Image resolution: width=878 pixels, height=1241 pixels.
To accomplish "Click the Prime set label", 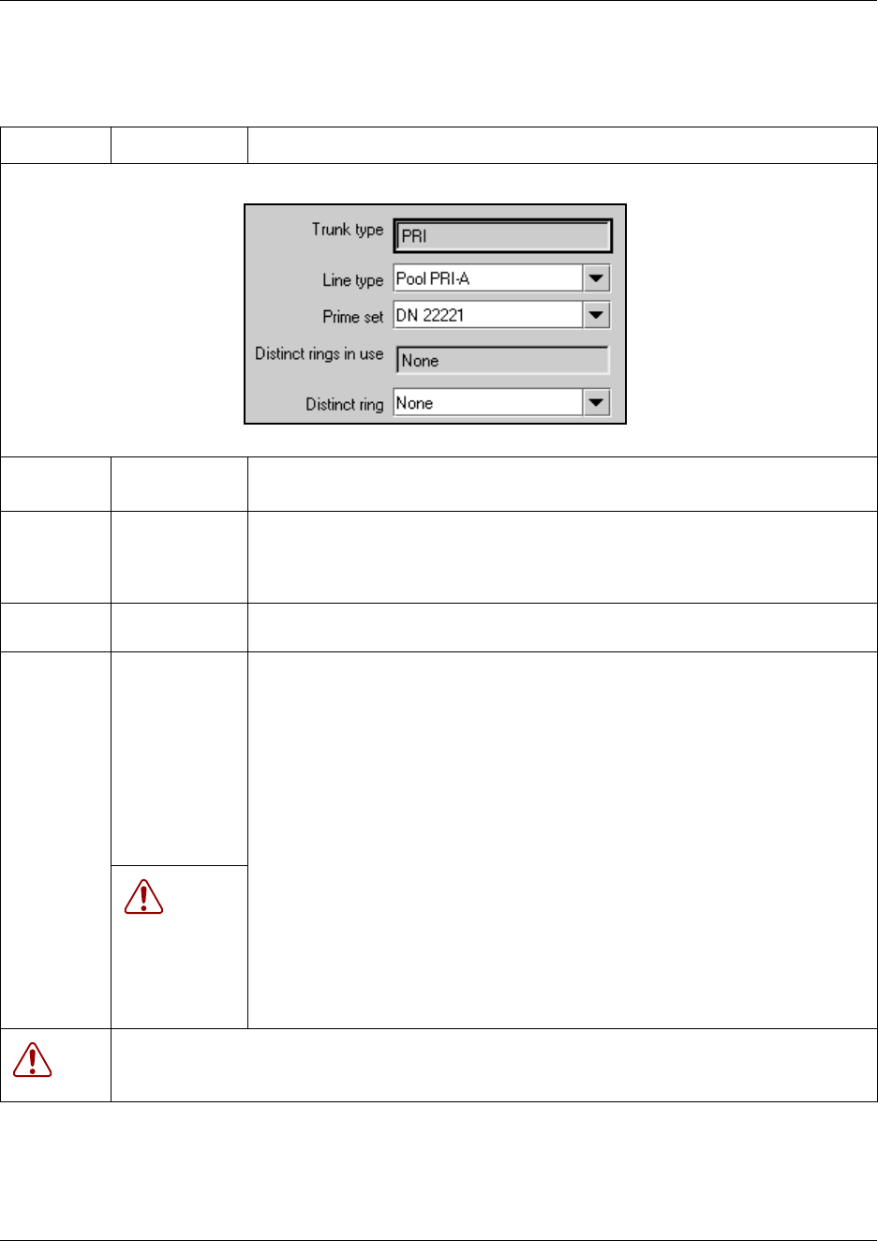I will pos(352,317).
